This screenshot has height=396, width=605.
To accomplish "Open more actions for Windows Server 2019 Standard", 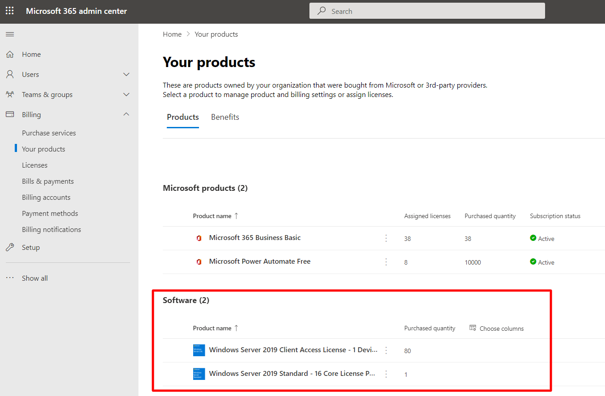I will point(386,374).
